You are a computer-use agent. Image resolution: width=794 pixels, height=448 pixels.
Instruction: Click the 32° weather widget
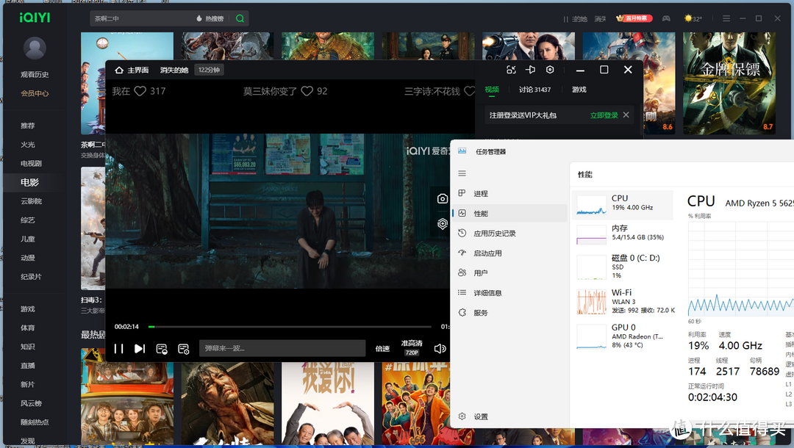click(x=693, y=18)
